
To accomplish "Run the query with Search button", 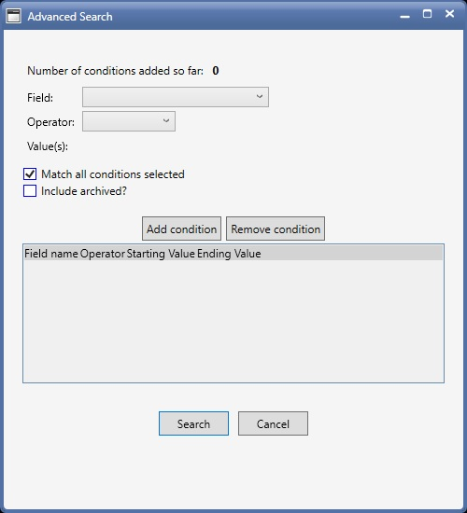I will 193,423.
